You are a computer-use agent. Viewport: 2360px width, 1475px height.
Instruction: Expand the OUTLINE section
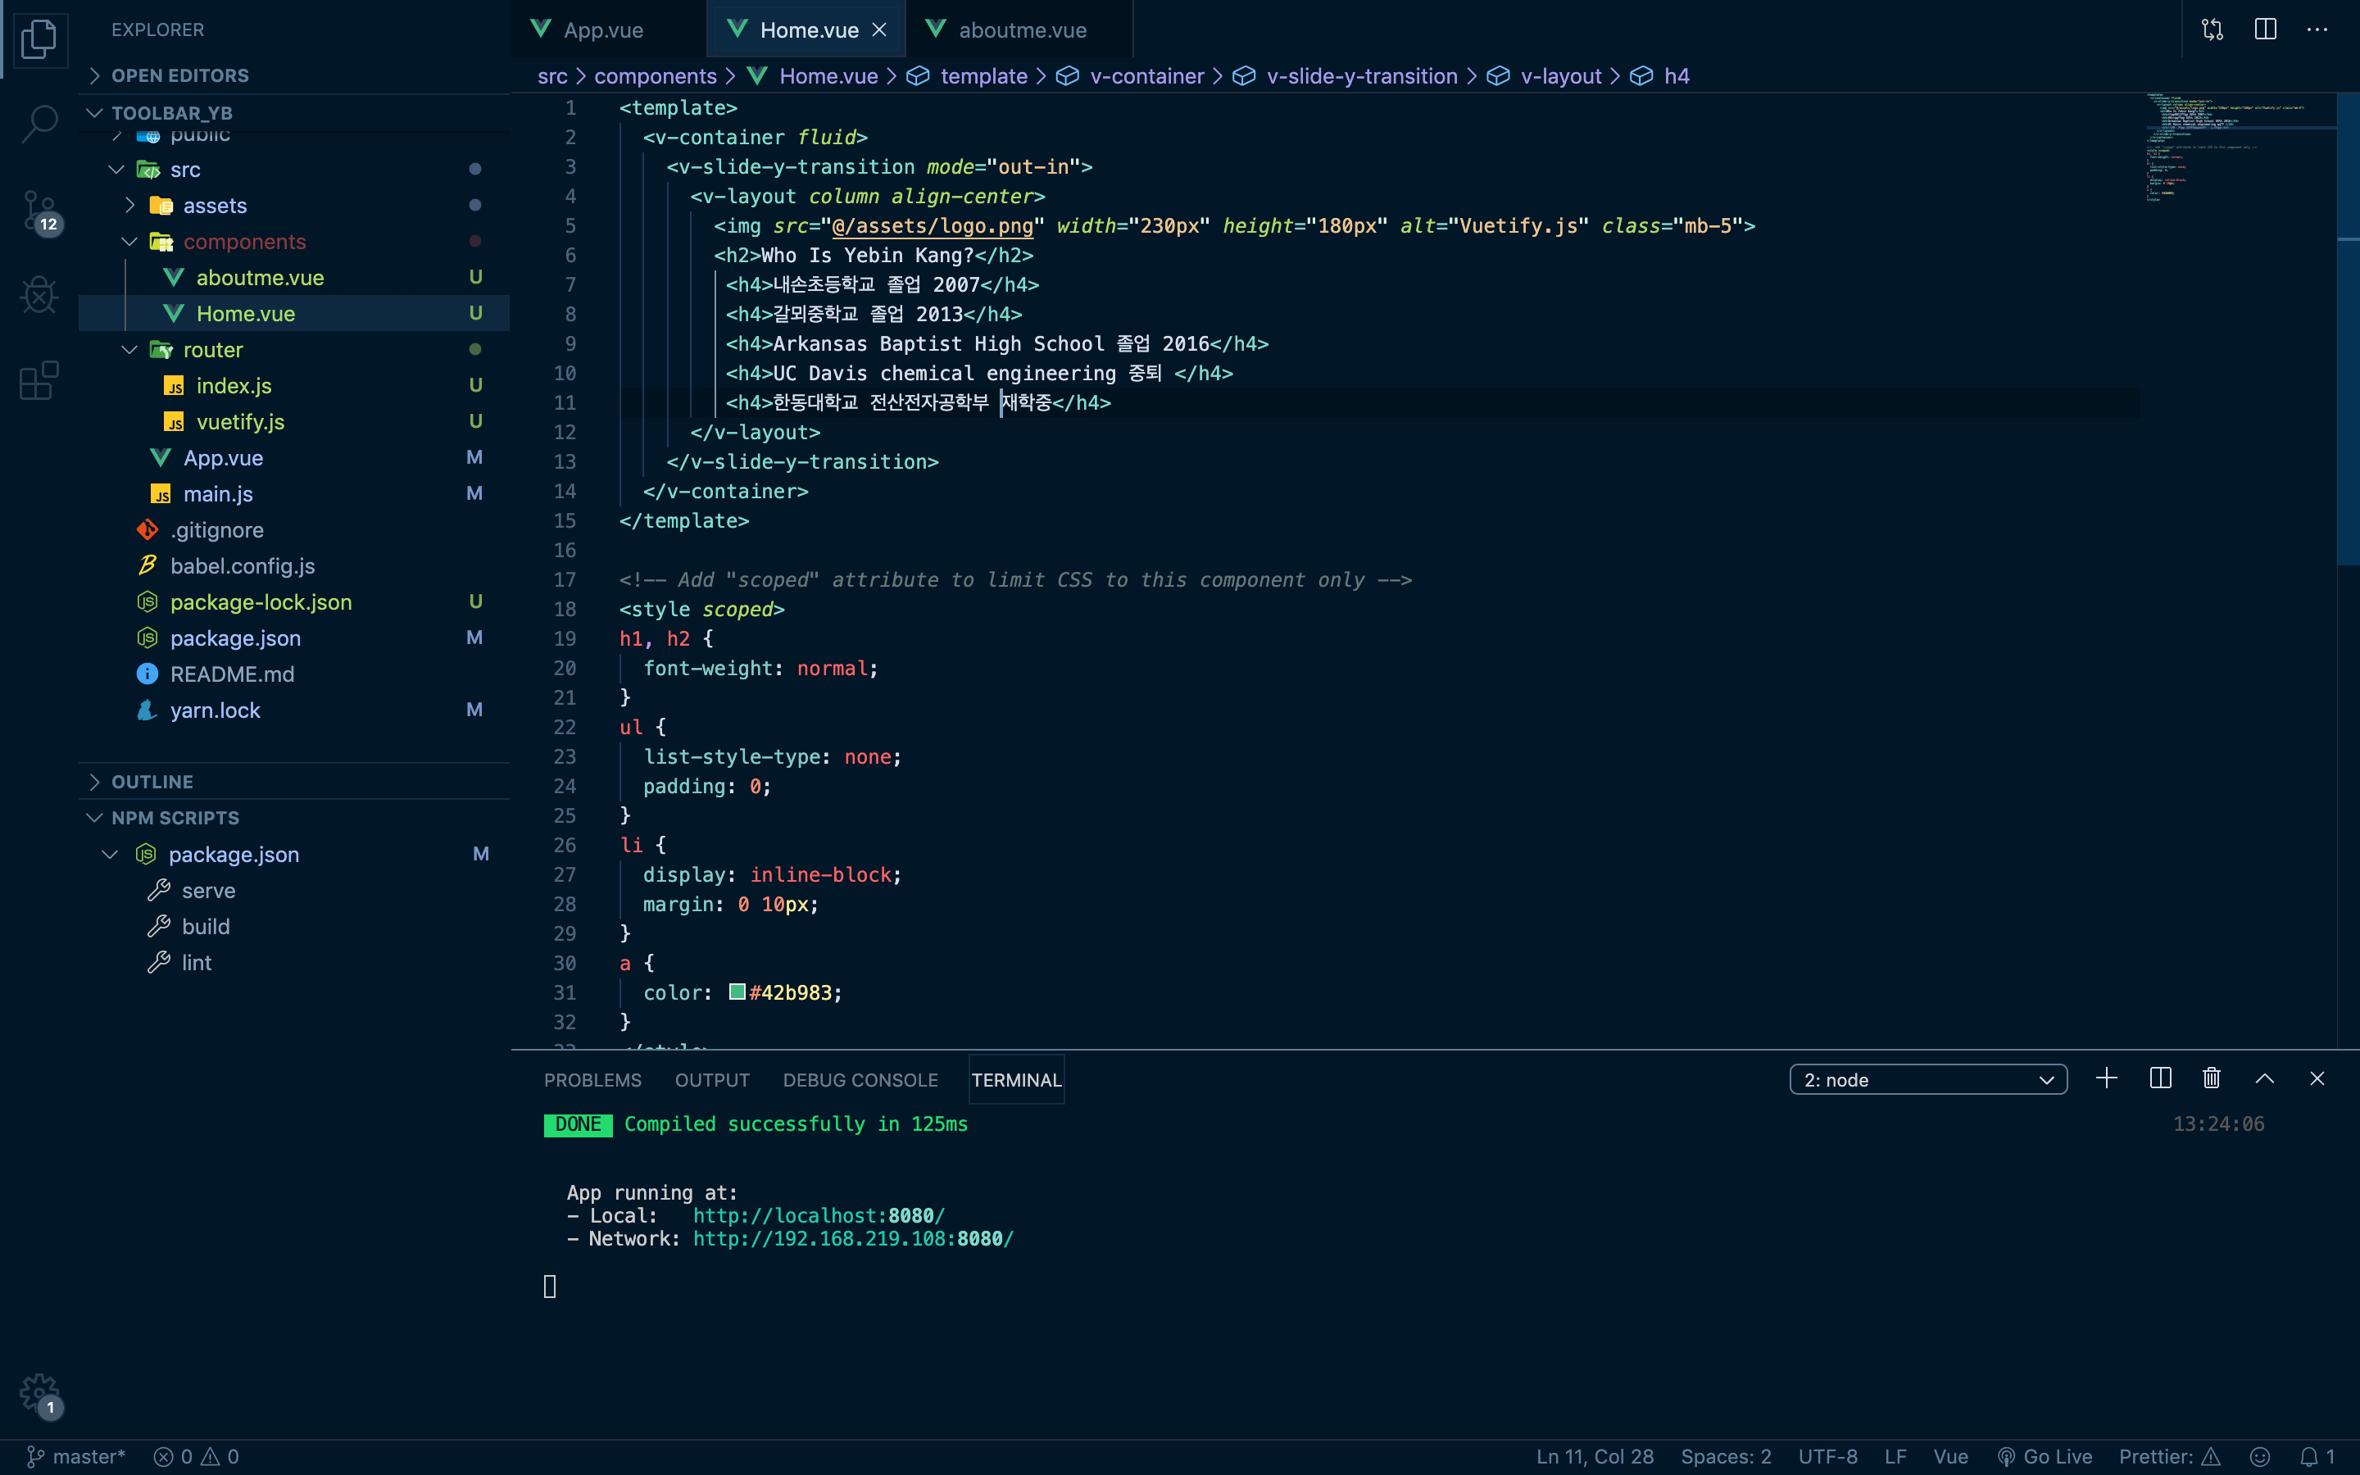coord(152,782)
